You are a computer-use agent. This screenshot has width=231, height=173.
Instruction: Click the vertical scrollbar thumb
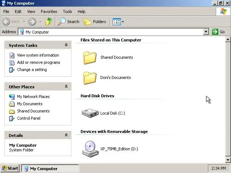coord(228,99)
